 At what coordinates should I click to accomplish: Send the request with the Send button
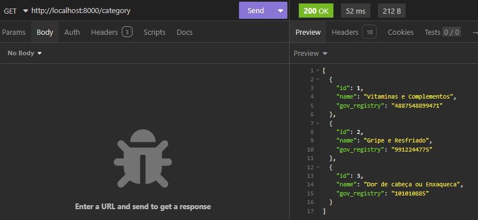pyautogui.click(x=256, y=10)
